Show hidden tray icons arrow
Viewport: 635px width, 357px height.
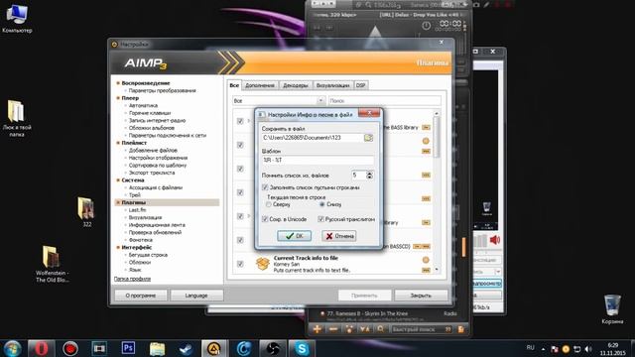pos(543,348)
